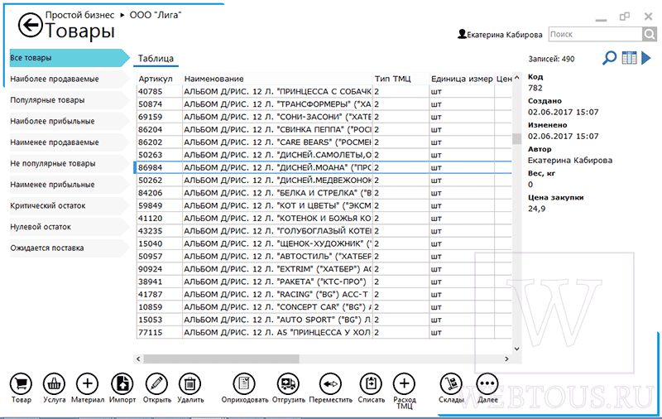This screenshot has height=419, width=662.
Task: Click Отгрузить truck icon
Action: click(288, 384)
